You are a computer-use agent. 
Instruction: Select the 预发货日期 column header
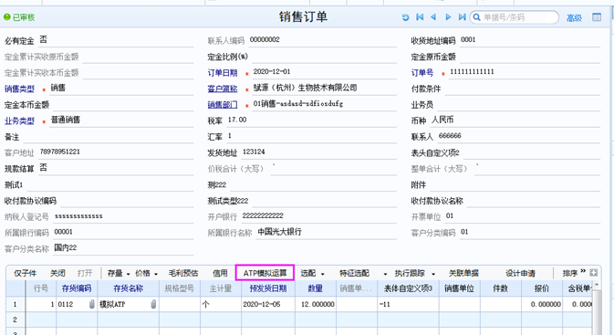coord(268,288)
